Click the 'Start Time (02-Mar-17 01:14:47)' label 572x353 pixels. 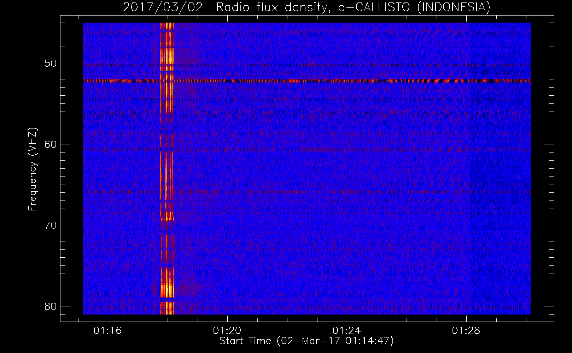[307, 341]
